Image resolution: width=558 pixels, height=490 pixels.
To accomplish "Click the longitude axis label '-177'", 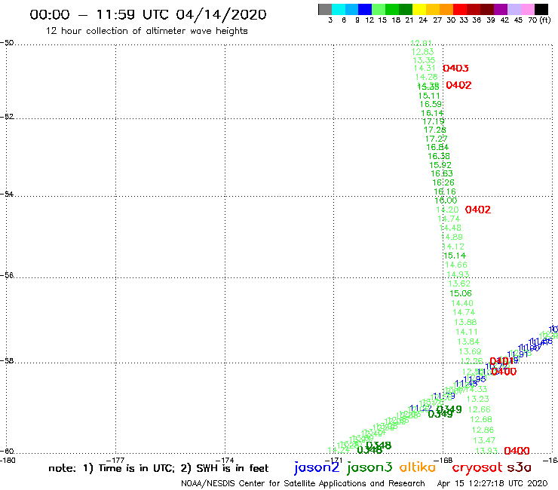I will (x=115, y=461).
